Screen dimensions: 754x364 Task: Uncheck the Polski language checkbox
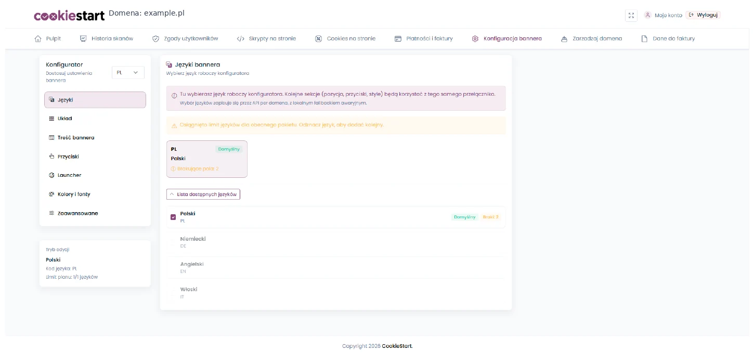point(173,217)
